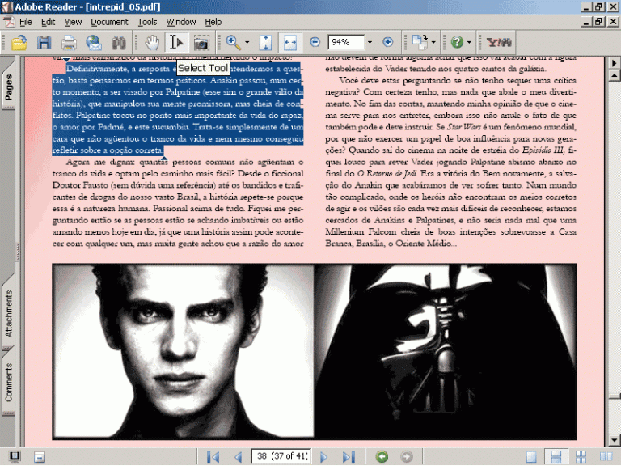621x466 pixels.
Task: Select Continuous Facing layout in status bar
Action: (x=581, y=457)
